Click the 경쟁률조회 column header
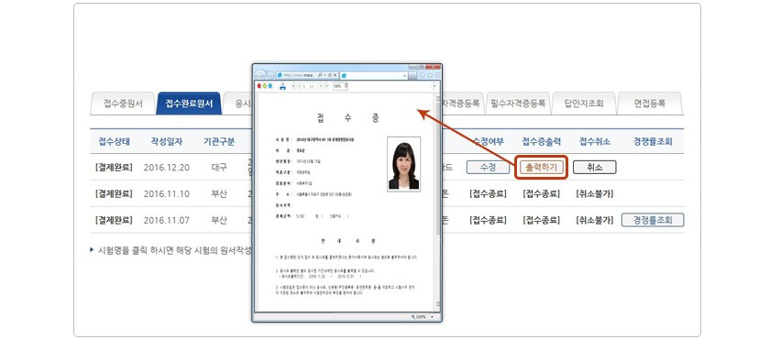Image resolution: width=770 pixels, height=362 pixels. [653, 141]
